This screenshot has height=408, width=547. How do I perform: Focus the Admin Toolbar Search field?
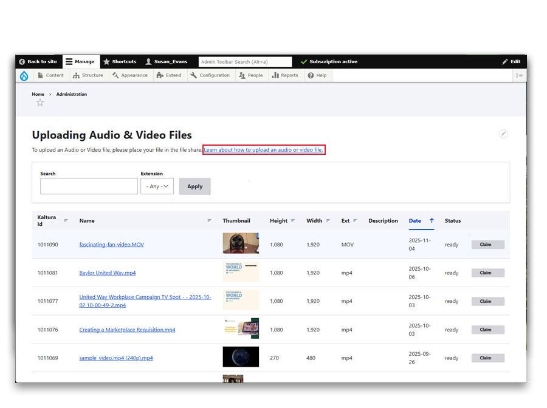coord(245,62)
